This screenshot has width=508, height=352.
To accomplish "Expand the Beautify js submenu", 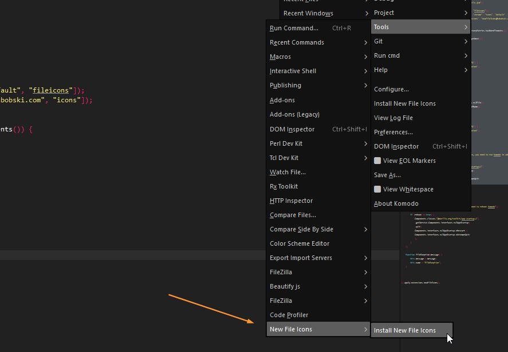I will (318, 286).
